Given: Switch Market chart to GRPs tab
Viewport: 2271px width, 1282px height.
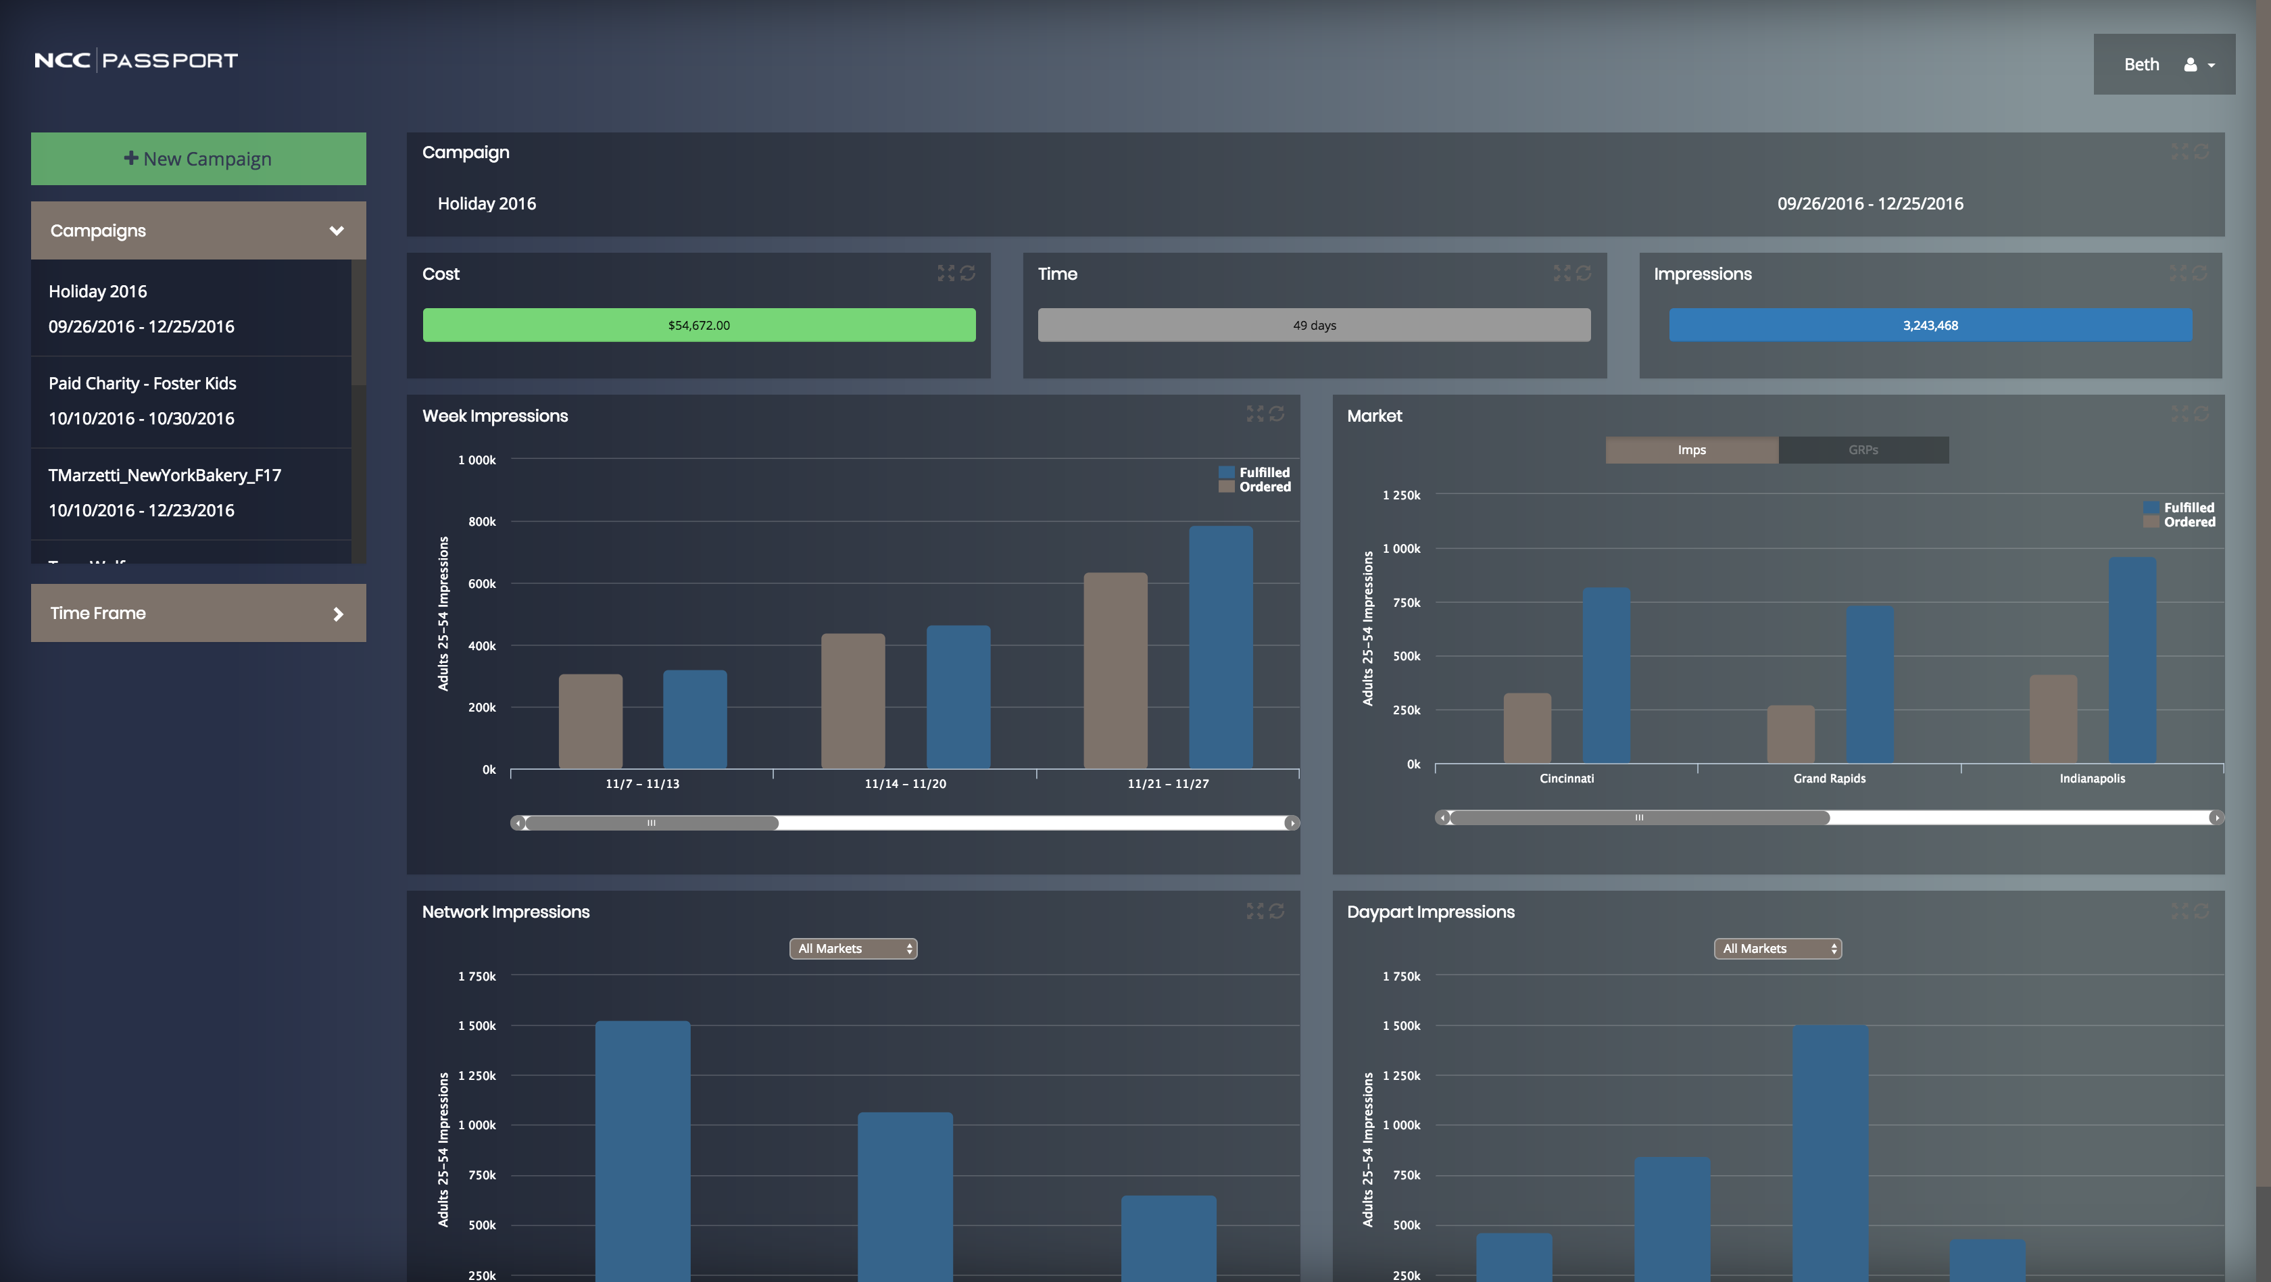Looking at the screenshot, I should coord(1863,449).
